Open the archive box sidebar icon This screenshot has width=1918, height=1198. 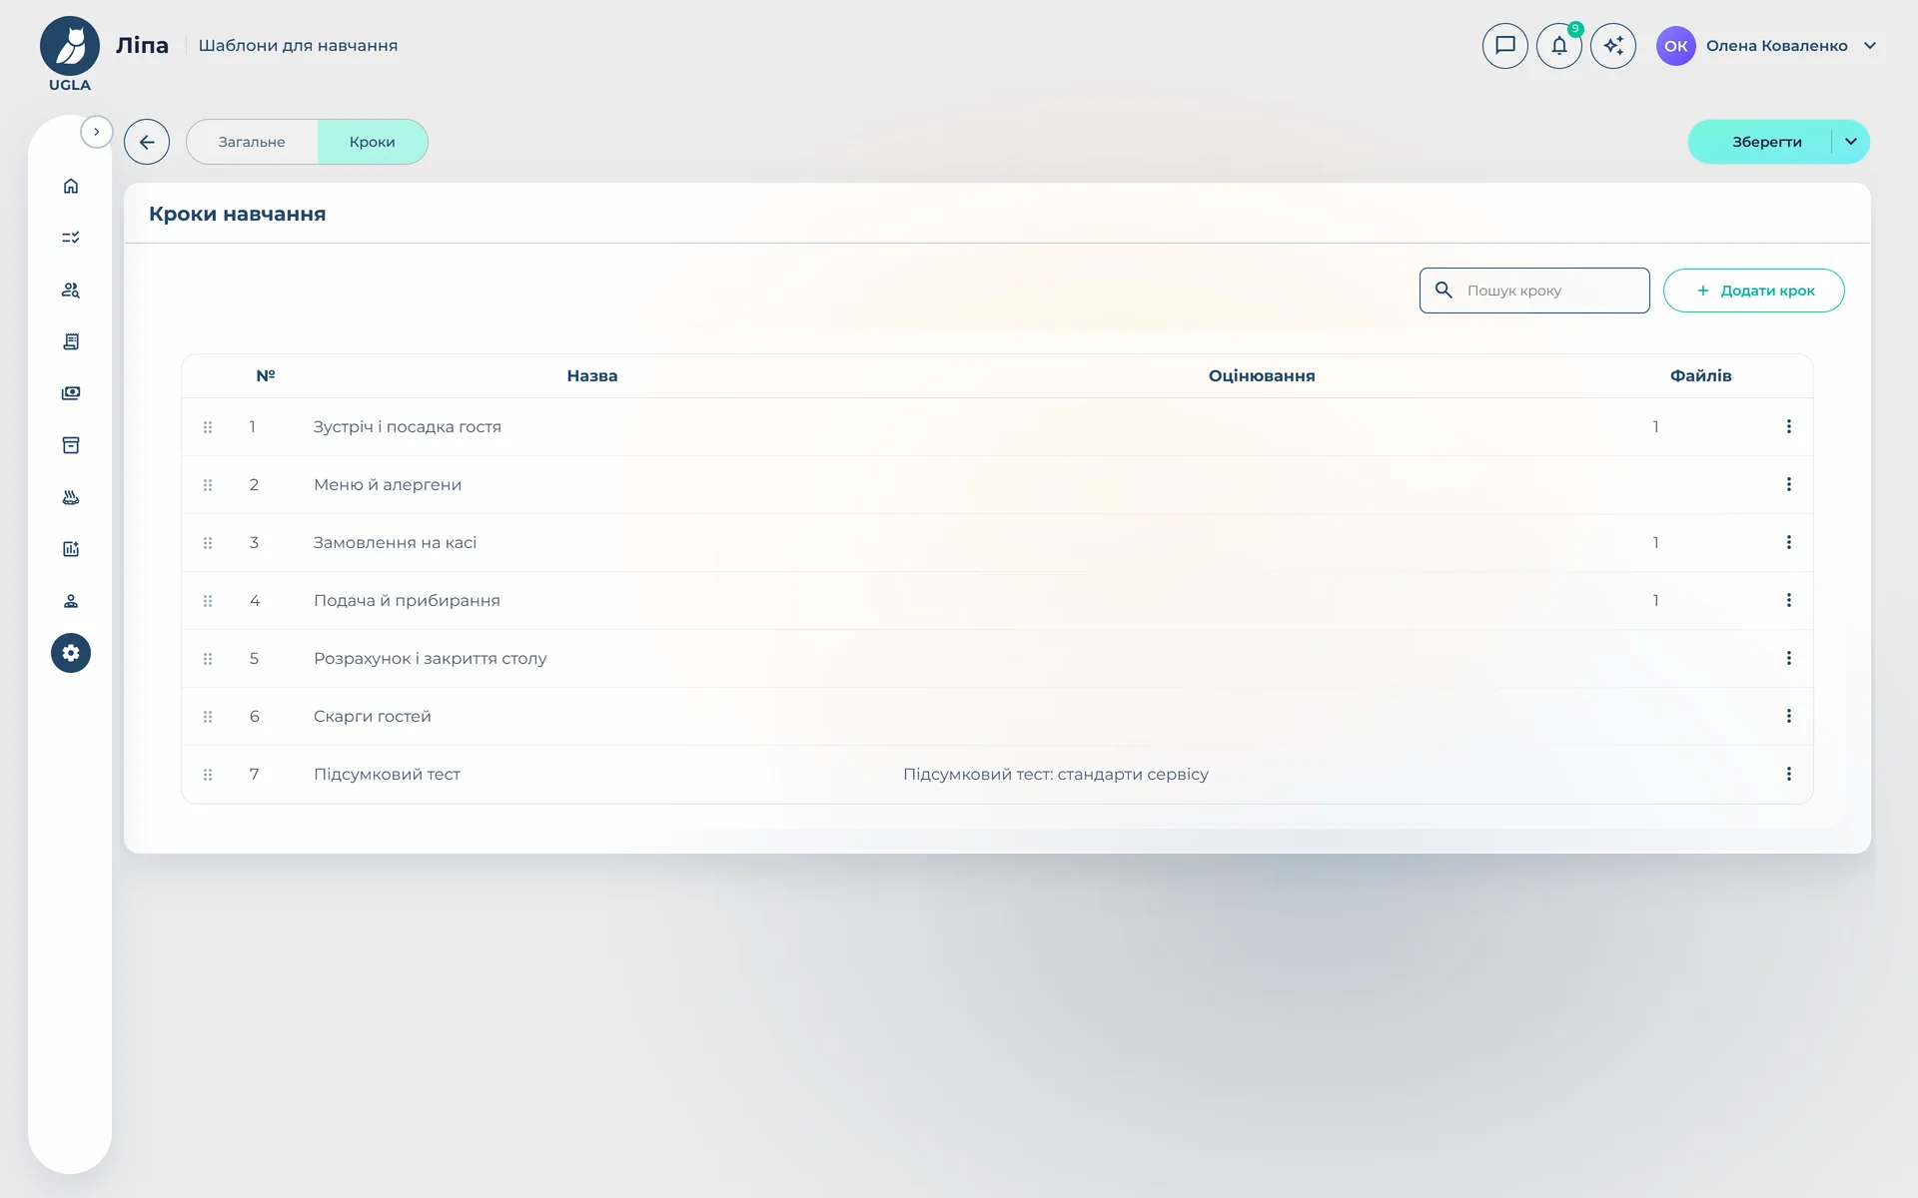[71, 445]
